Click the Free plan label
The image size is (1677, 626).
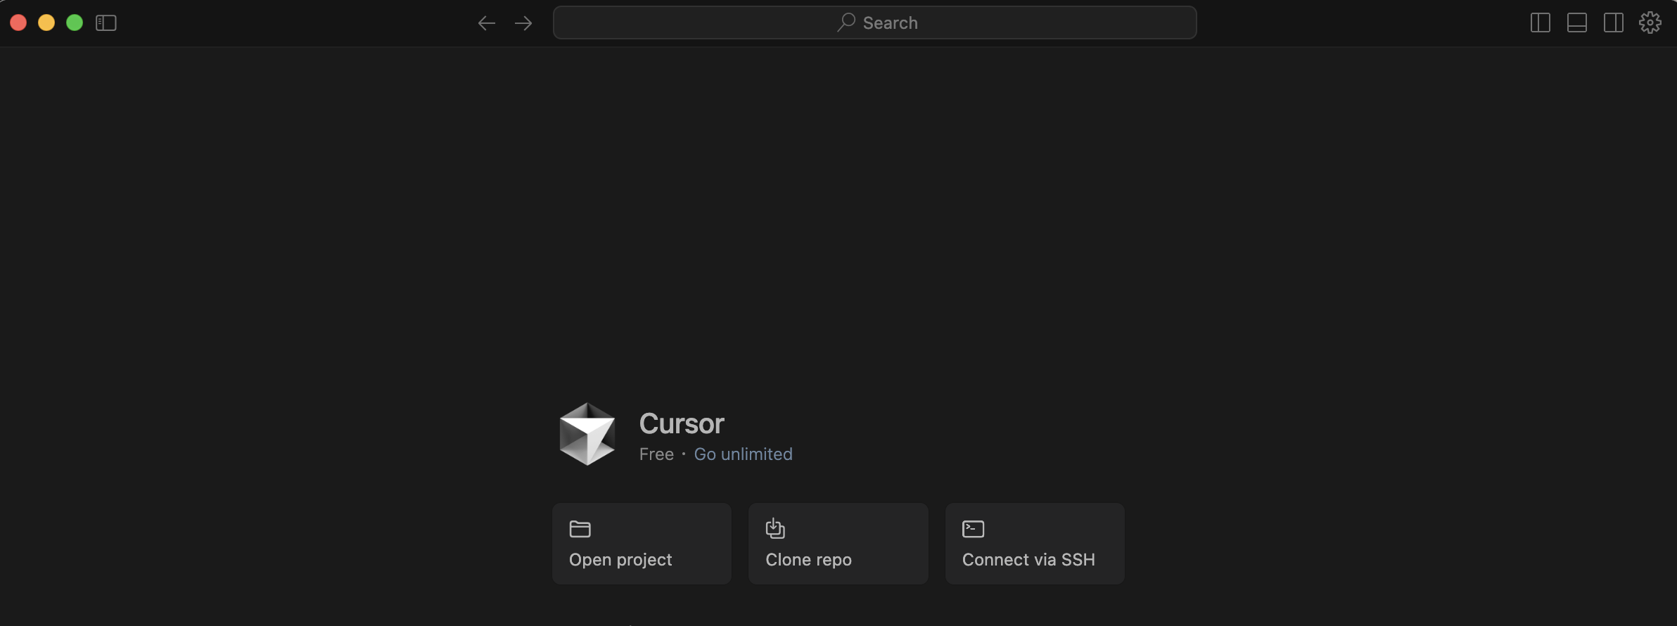(656, 454)
